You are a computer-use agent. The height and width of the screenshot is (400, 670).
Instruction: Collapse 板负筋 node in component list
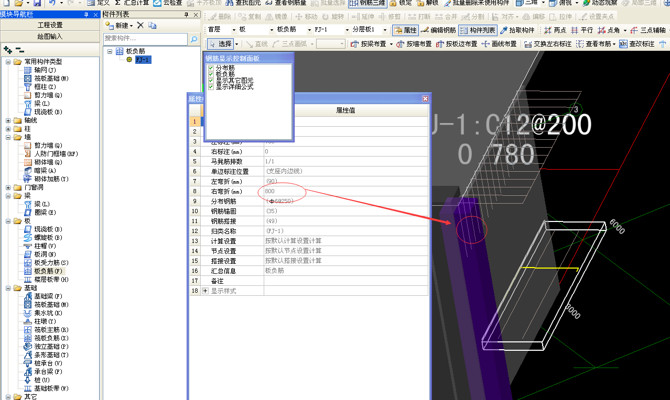click(x=110, y=51)
